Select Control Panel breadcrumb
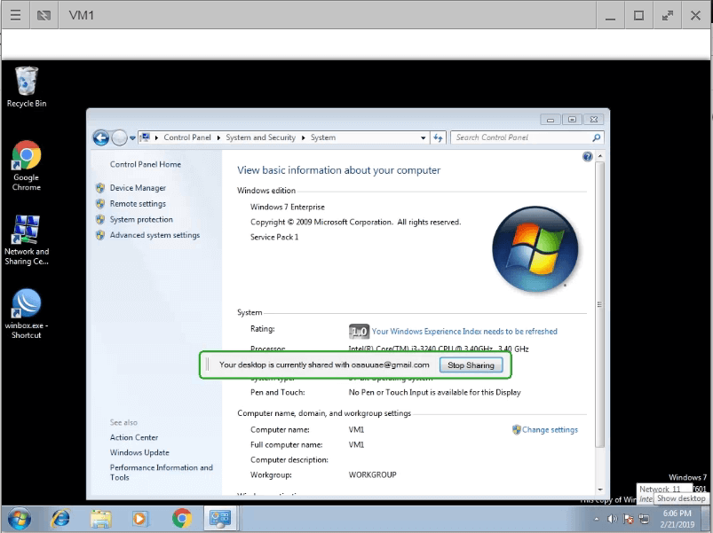713x533 pixels. (x=187, y=137)
